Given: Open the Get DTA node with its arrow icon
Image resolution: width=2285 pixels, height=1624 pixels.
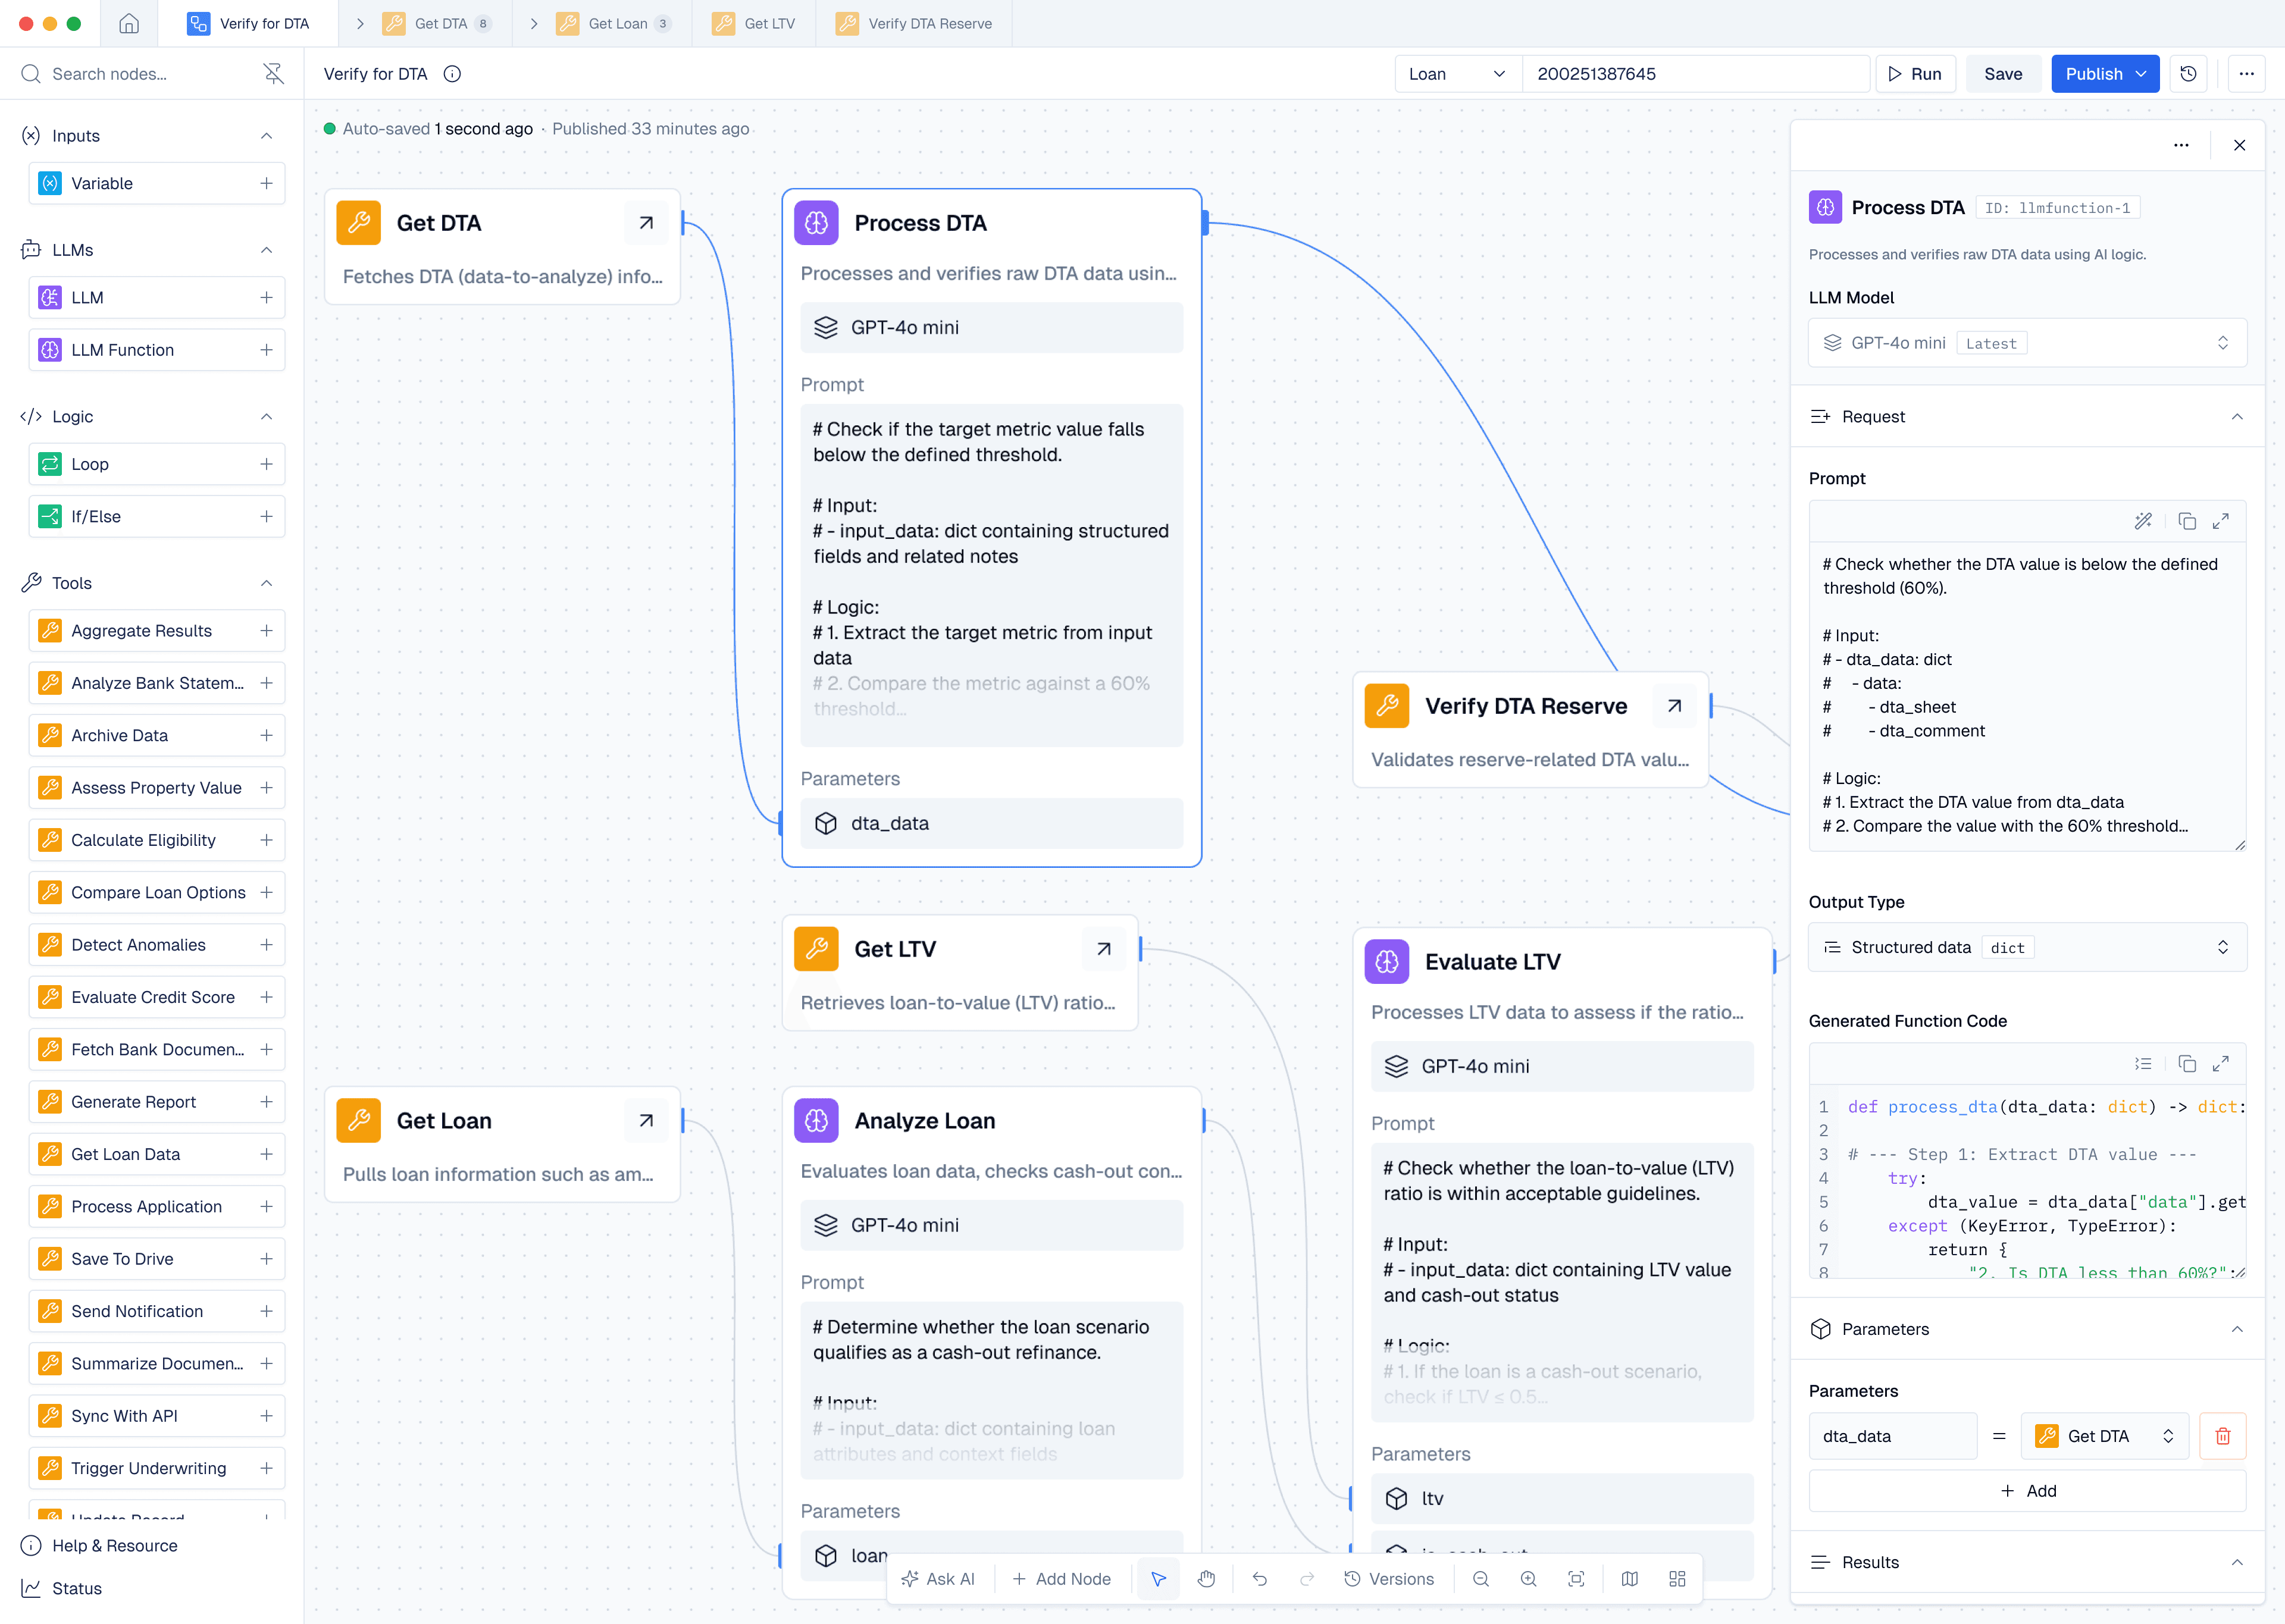Looking at the screenshot, I should (646, 223).
